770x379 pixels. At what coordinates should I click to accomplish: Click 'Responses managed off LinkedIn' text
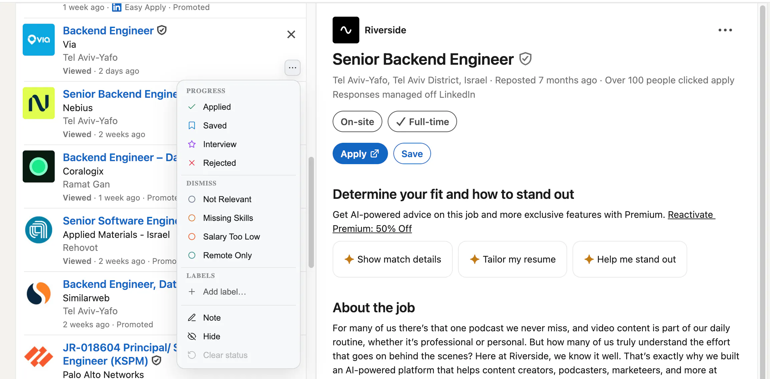tap(404, 94)
